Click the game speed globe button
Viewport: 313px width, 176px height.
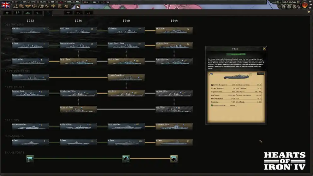(x=304, y=5)
